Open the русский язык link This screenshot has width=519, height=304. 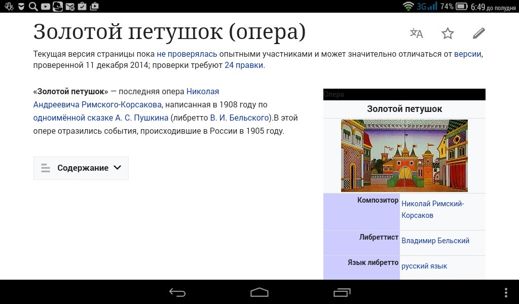click(x=424, y=266)
